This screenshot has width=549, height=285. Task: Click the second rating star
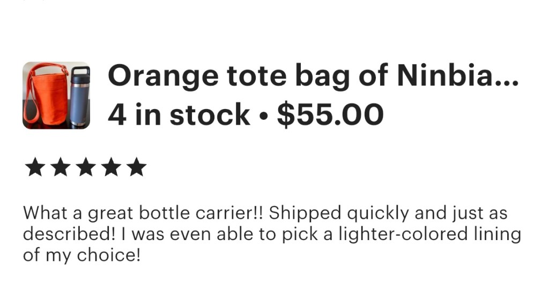61,167
